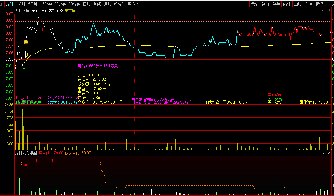Viewport: 334px width, 196px height.
Task: Click the 量化评分: 70.00 text
Action: click(314, 102)
